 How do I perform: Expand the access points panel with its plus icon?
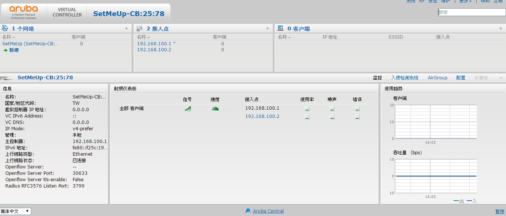coord(268,28)
